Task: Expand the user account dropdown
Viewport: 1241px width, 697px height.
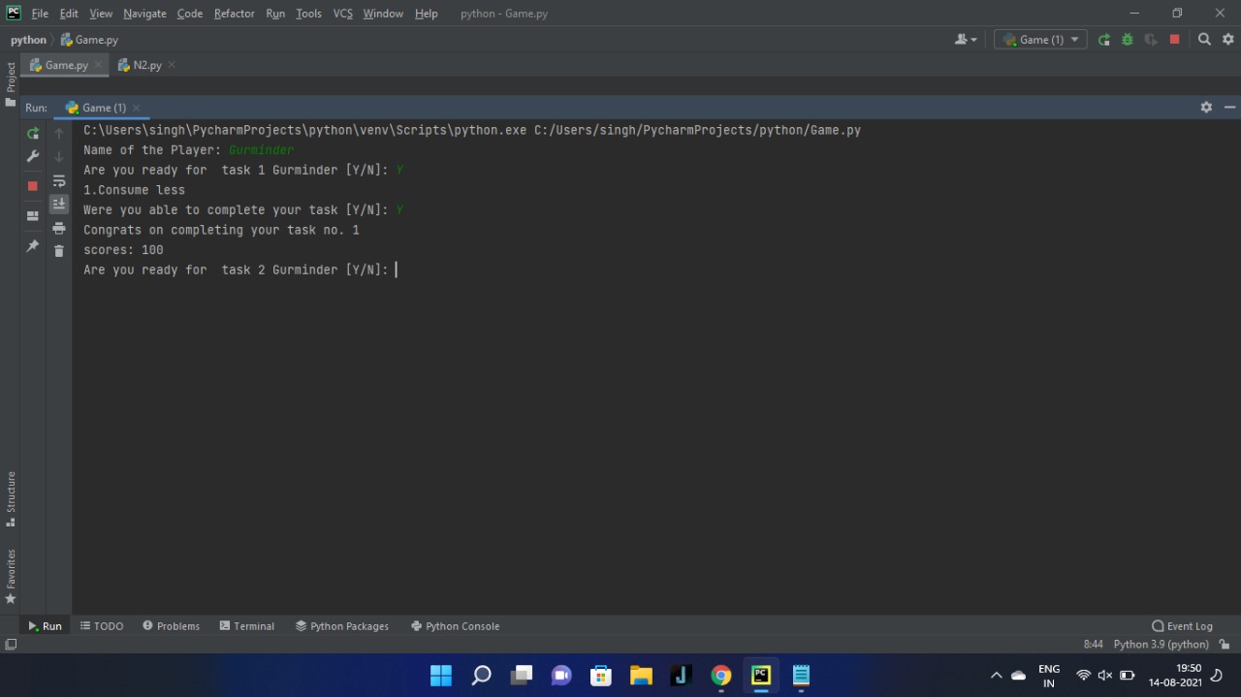Action: [965, 40]
